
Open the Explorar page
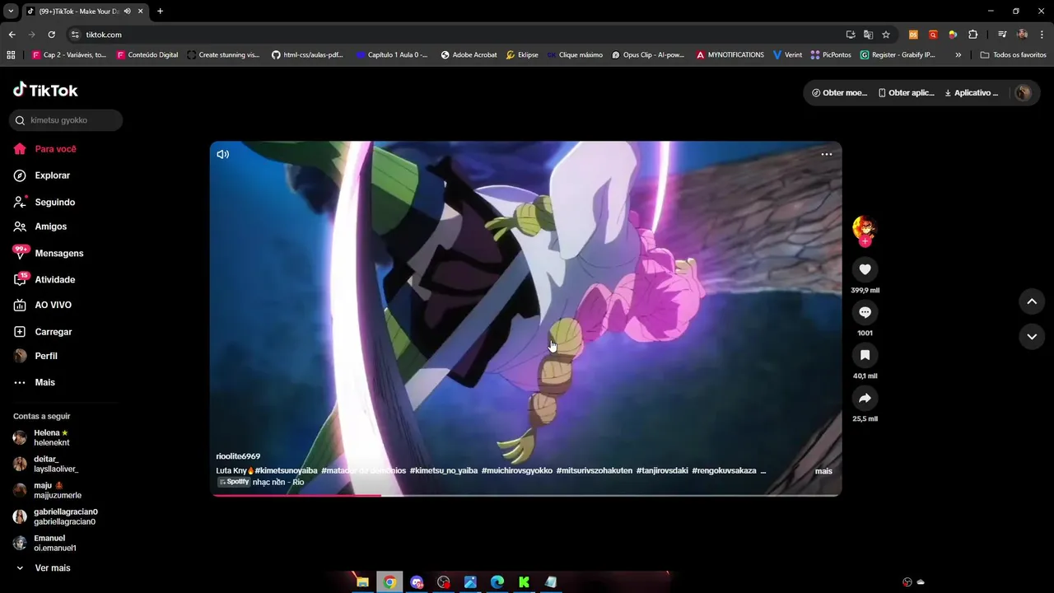[x=42, y=175]
